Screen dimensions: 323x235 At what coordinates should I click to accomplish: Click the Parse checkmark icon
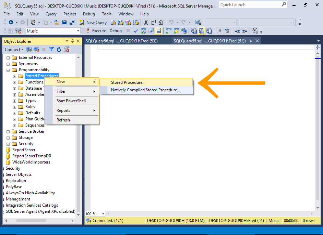(136, 31)
